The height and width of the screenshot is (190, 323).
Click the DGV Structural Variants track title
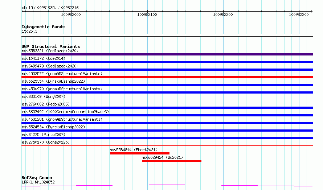point(51,46)
